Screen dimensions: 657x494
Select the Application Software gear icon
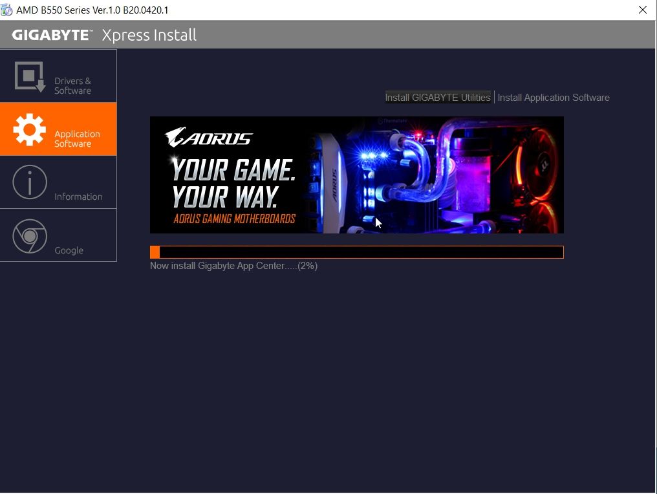[29, 129]
